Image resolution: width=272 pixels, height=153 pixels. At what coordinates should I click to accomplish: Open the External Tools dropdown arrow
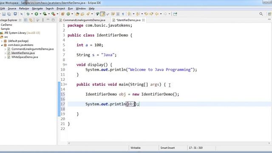tap(57, 14)
